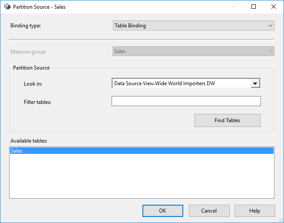Click the Cancel button

[209, 211]
